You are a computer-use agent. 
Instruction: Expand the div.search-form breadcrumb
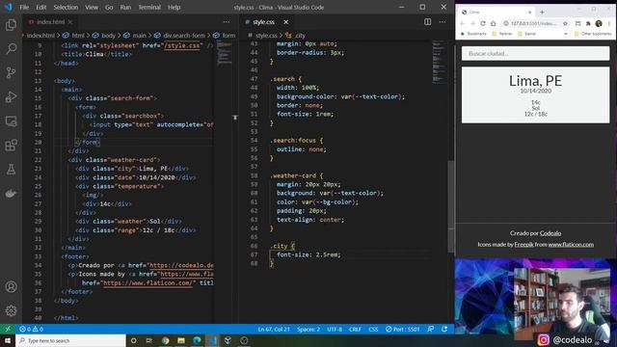(184, 36)
